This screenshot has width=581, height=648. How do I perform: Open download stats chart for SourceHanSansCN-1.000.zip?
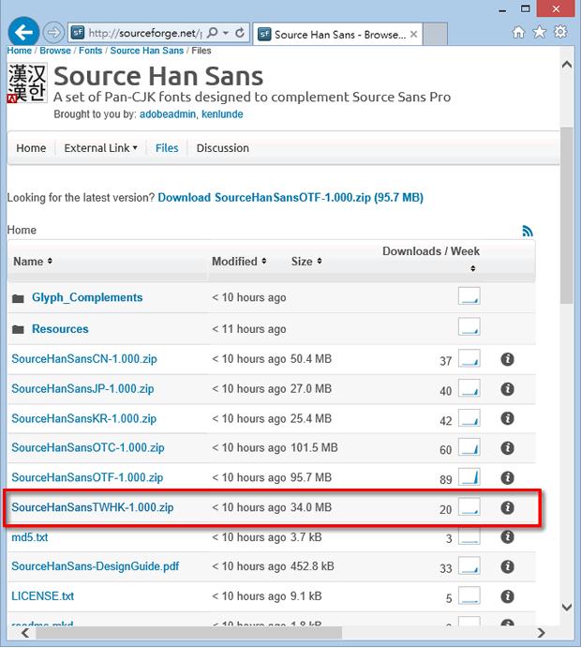(x=469, y=358)
